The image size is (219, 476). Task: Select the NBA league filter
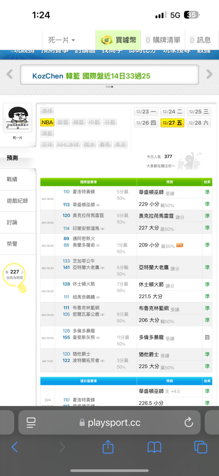[47, 122]
